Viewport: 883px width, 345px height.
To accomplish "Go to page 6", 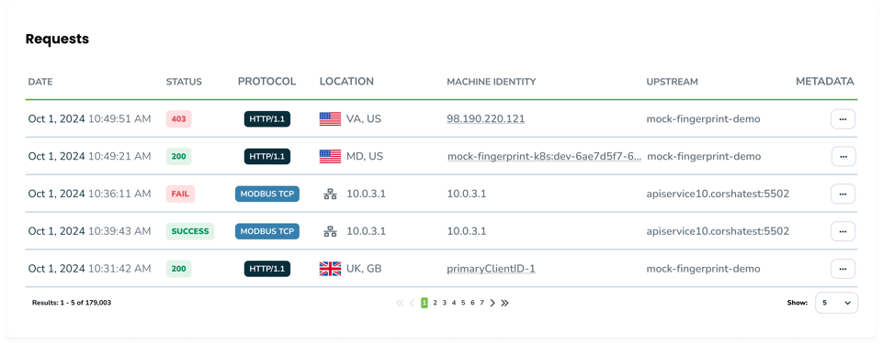I will click(472, 303).
